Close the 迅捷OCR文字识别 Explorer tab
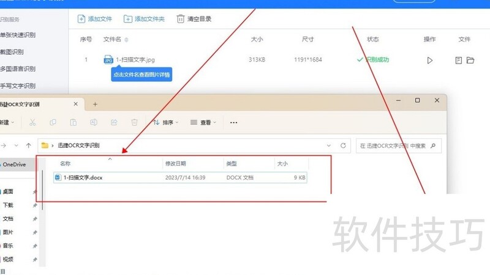Screen dimensions: 490x275 point(75,104)
